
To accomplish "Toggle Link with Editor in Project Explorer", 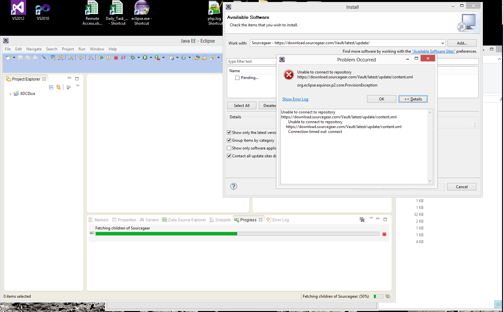I will point(58,87).
